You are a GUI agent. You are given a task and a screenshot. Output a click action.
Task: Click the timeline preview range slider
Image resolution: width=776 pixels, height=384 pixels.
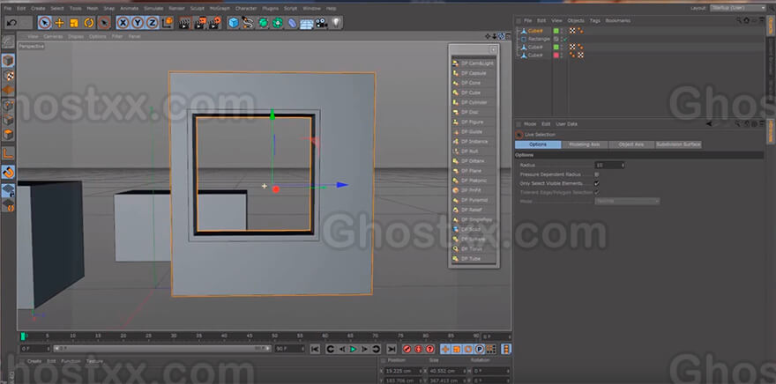tap(162, 349)
